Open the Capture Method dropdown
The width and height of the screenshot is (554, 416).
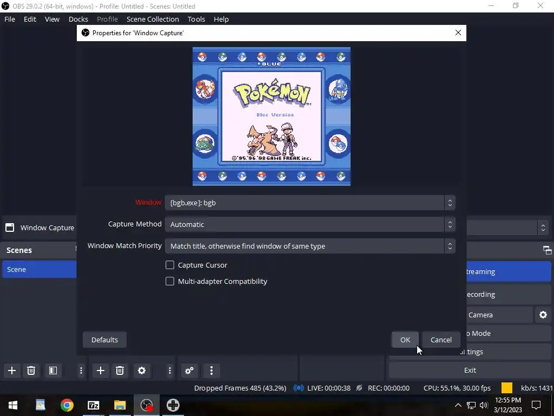pos(310,224)
